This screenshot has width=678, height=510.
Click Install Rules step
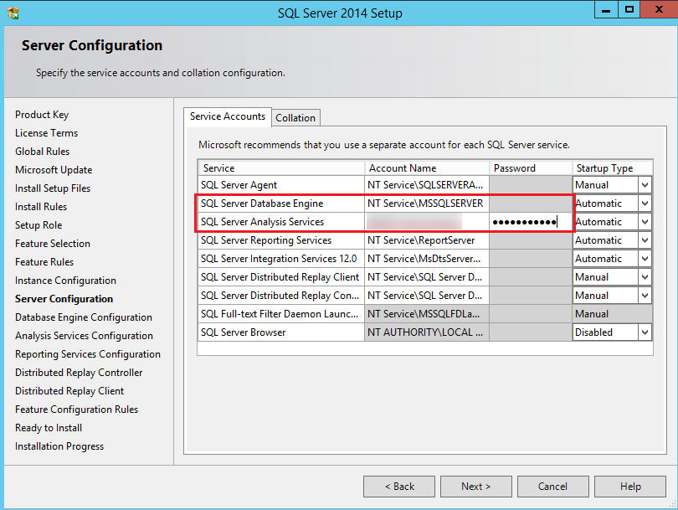[41, 207]
